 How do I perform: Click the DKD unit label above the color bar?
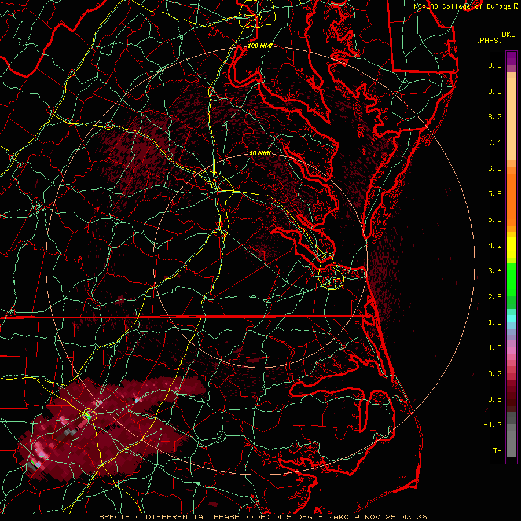508,35
